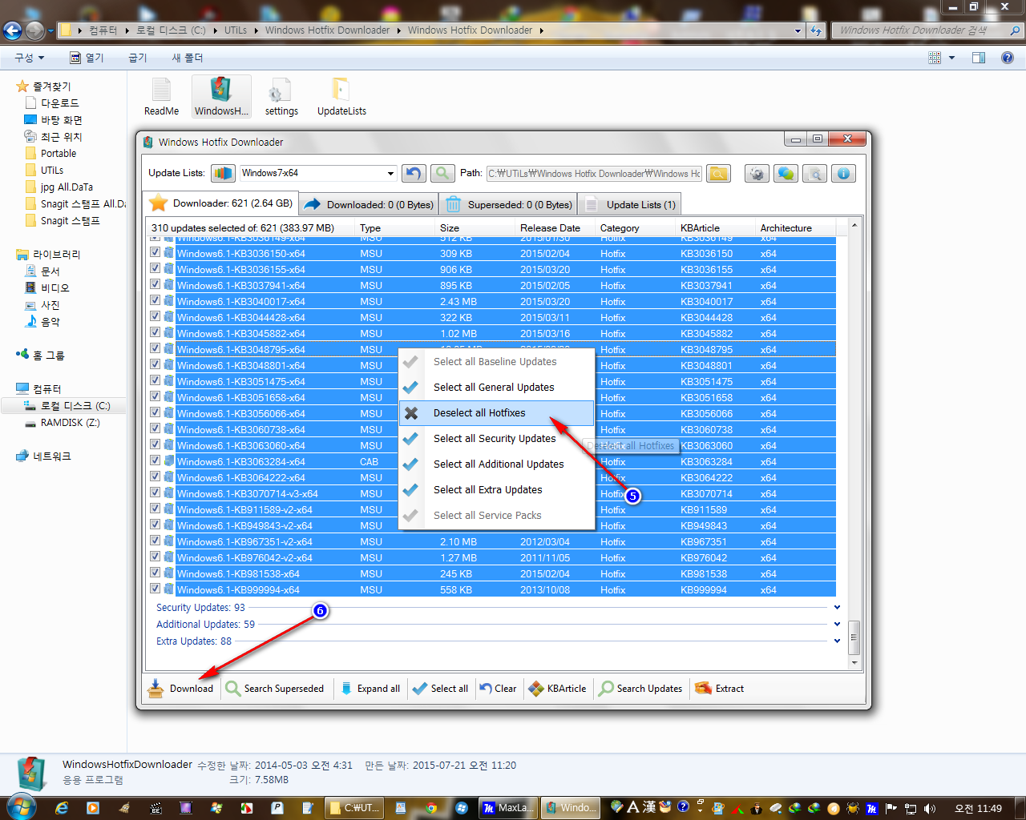Viewport: 1026px width, 820px height.
Task: Open the 구성 menu dropdown in Explorer
Action: click(30, 58)
